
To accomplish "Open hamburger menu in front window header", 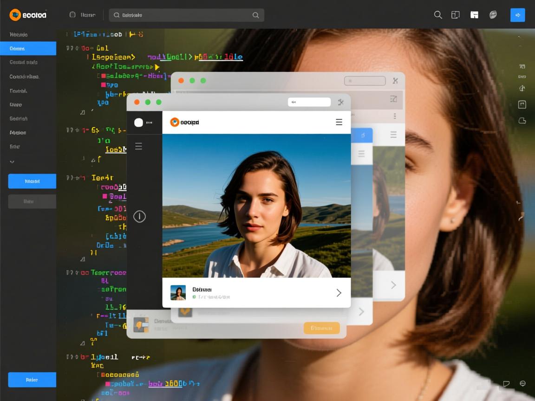I will [339, 122].
